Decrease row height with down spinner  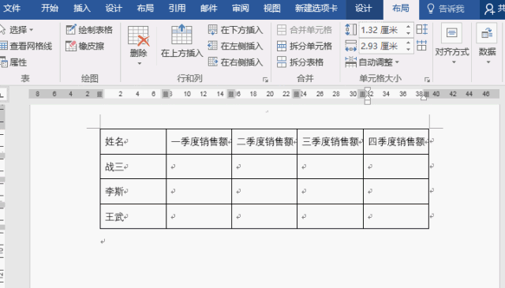[x=409, y=33]
